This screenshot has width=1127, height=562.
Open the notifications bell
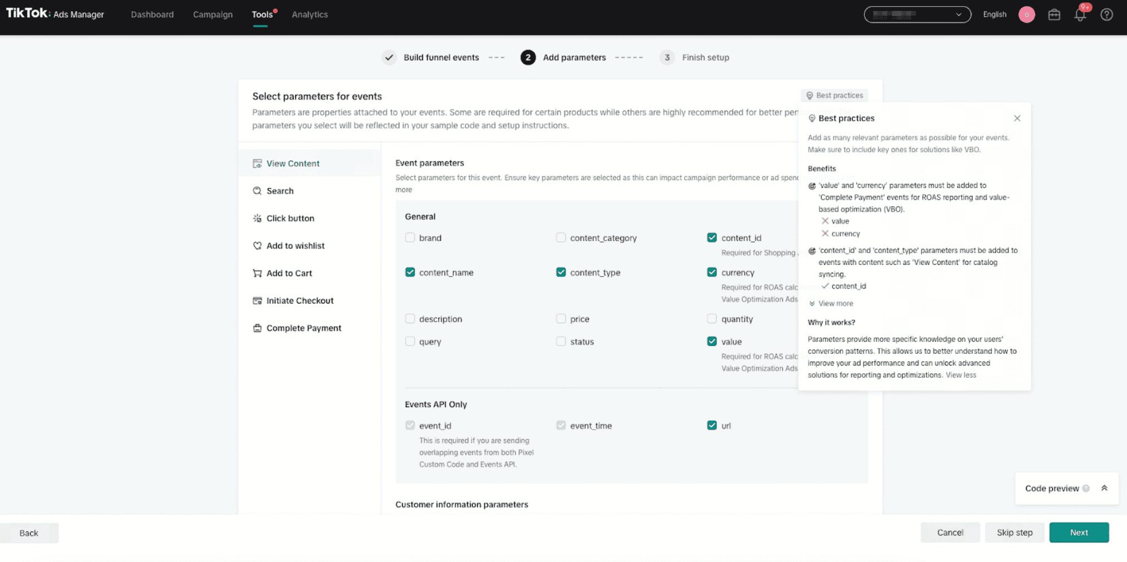click(x=1080, y=14)
